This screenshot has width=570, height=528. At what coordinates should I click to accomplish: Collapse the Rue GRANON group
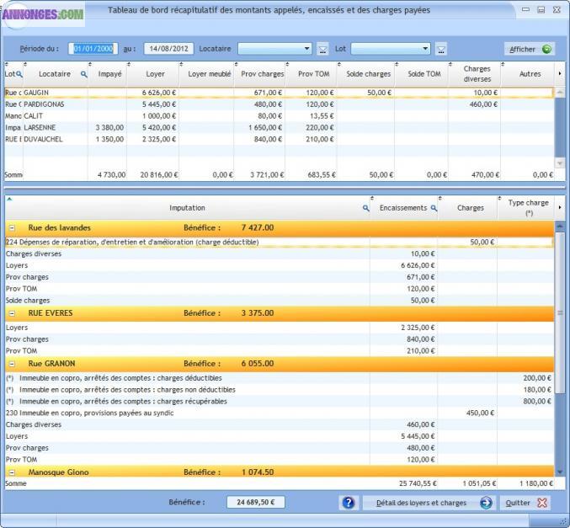12,364
